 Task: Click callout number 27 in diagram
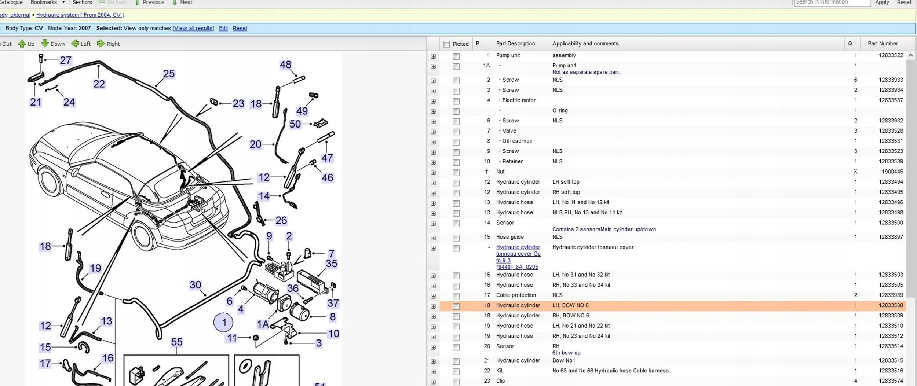(66, 60)
